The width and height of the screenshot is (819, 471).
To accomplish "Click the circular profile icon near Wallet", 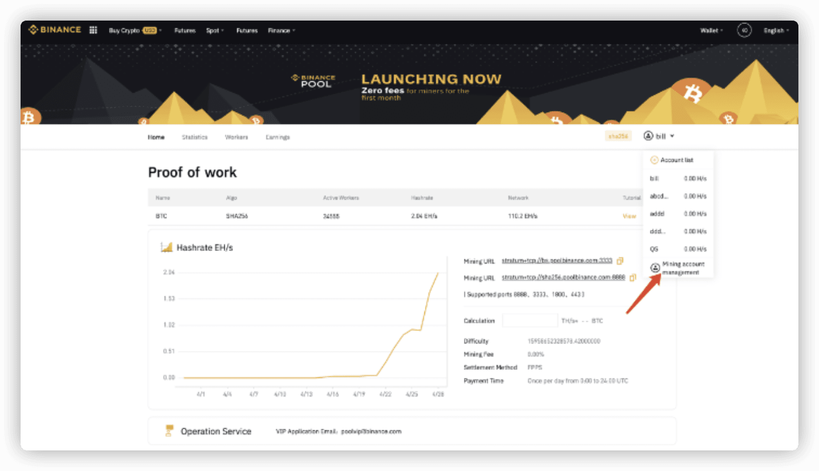I will tap(744, 30).
